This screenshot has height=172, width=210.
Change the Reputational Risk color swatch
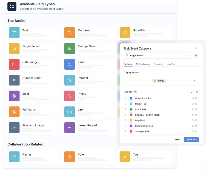(131, 126)
